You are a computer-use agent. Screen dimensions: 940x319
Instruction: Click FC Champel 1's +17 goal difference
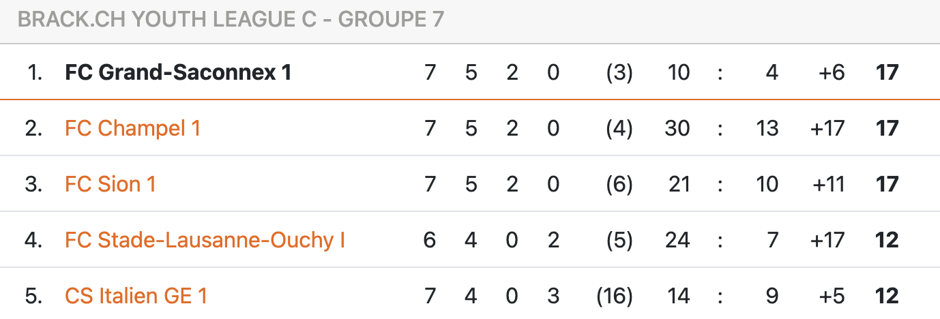click(x=827, y=128)
